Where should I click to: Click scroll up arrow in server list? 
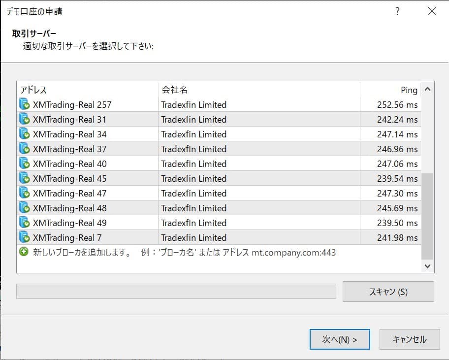pyautogui.click(x=427, y=89)
